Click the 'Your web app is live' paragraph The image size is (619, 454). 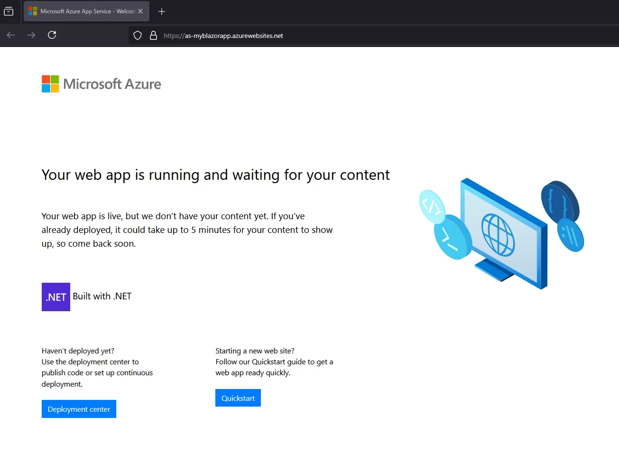click(187, 230)
